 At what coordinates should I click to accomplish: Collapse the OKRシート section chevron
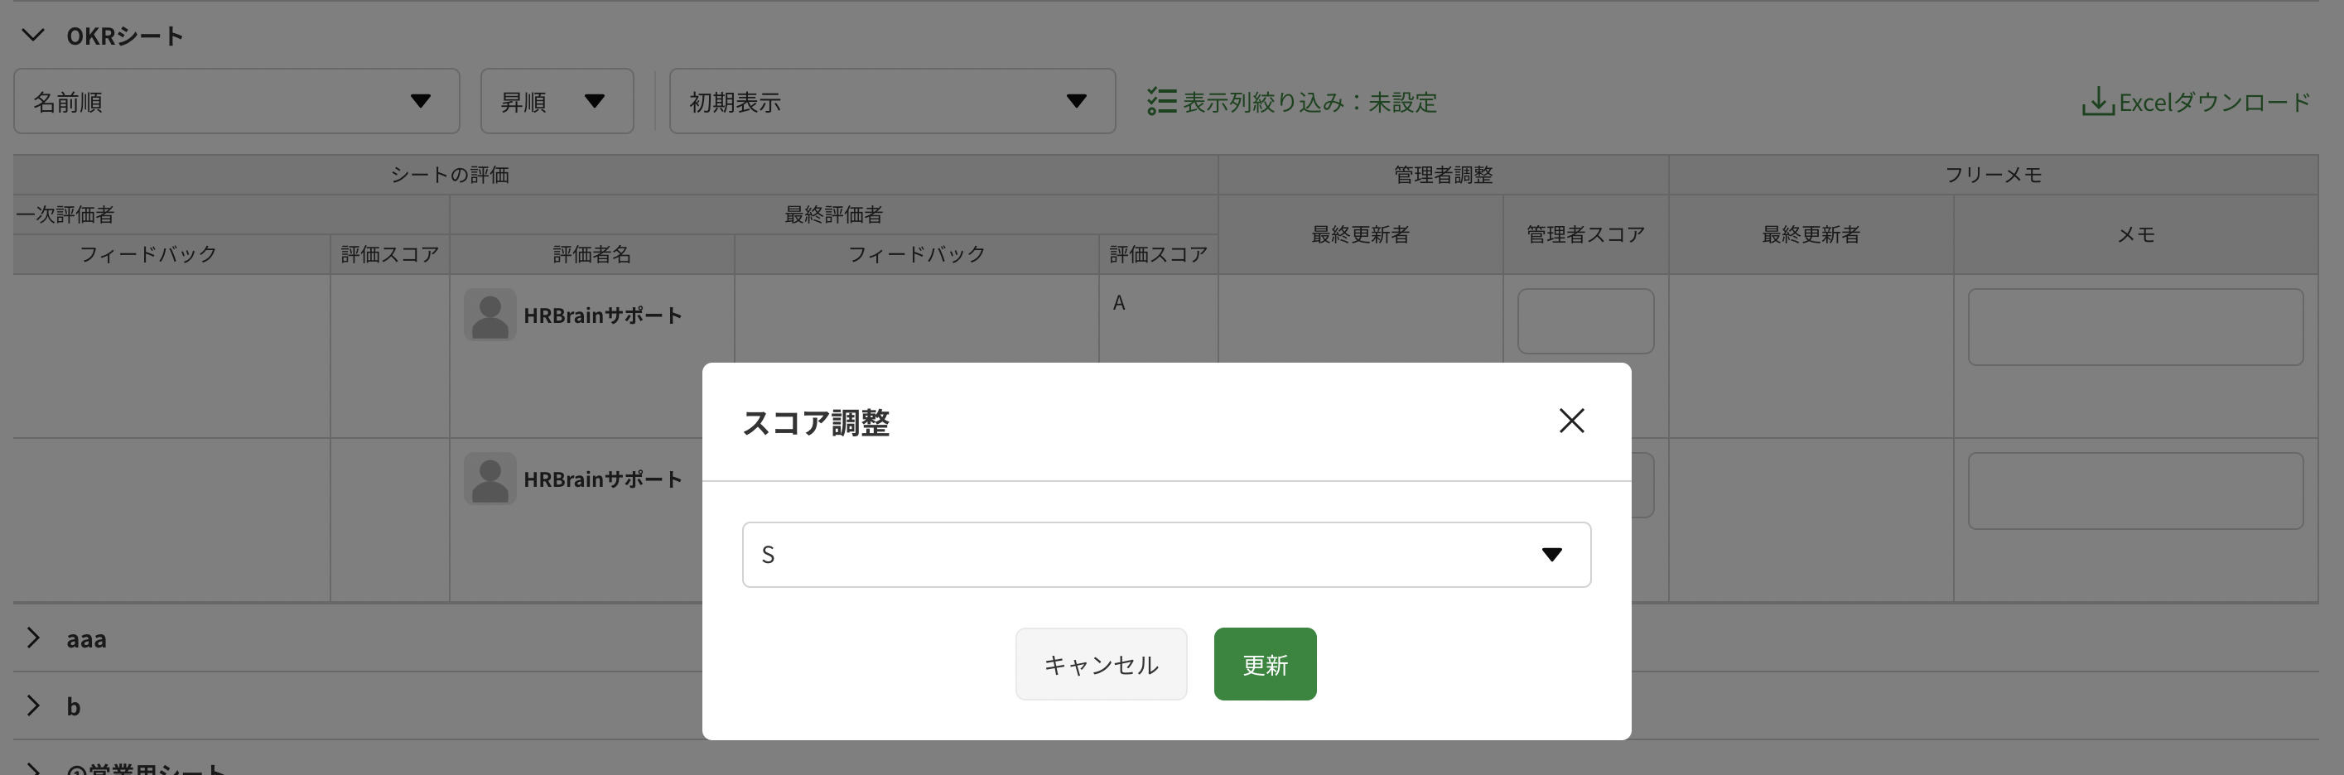tap(34, 36)
